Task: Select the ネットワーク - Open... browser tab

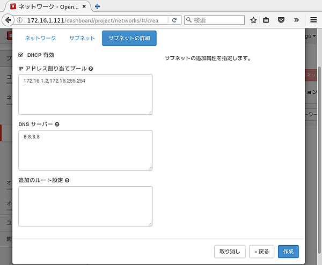Action: (48, 6)
